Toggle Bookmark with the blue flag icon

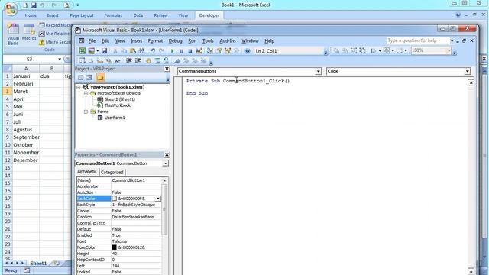[x=176, y=61]
